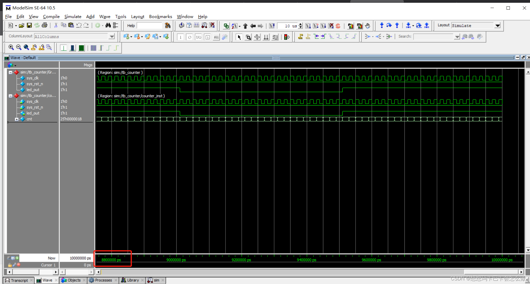Expand the cnt signal bus
Image resolution: width=530 pixels, height=284 pixels.
[17, 119]
